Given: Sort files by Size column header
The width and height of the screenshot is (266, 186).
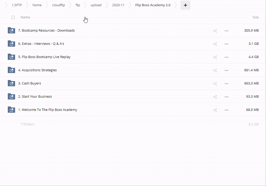Looking at the screenshot, I should click(255, 17).
